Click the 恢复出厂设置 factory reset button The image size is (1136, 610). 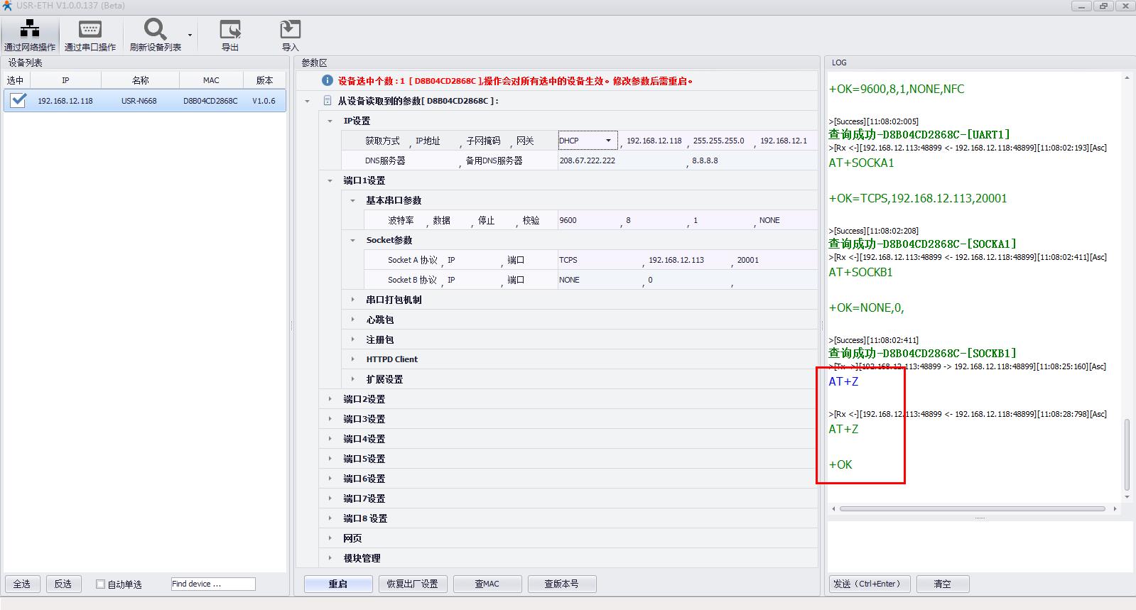pyautogui.click(x=412, y=584)
